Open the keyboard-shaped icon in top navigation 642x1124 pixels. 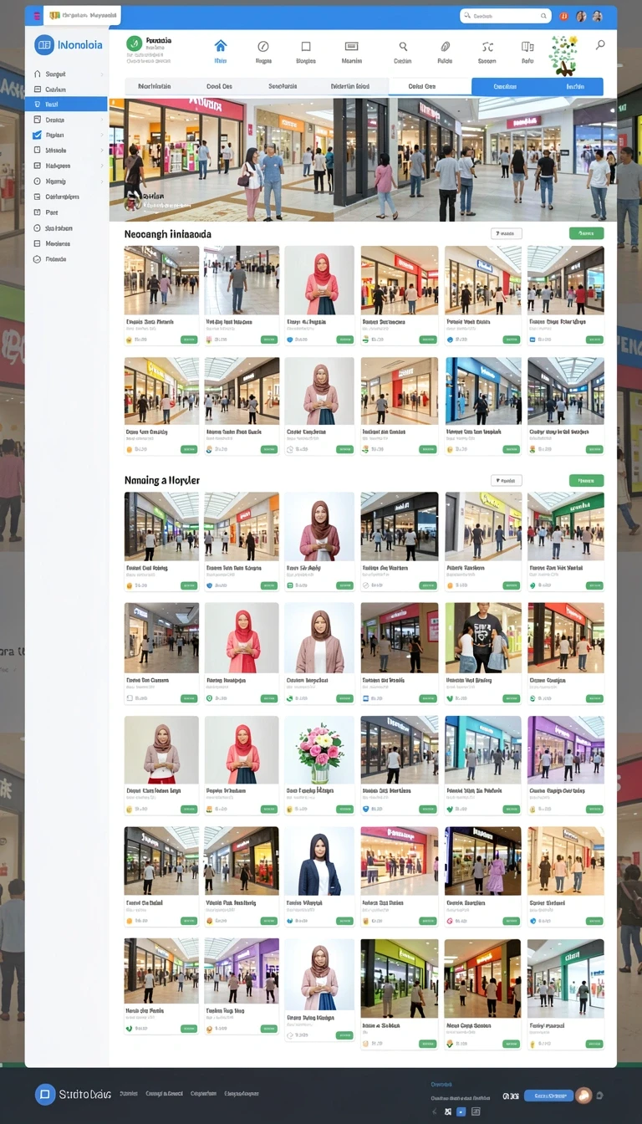[351, 47]
